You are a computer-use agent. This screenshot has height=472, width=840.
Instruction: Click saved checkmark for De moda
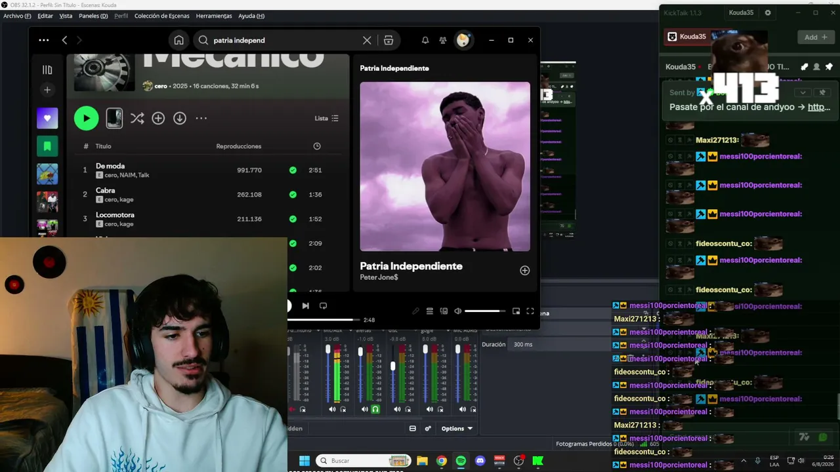[293, 170]
